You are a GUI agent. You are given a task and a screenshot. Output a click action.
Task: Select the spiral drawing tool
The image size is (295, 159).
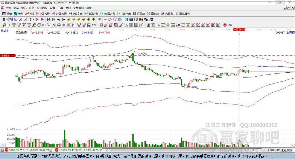(x=29, y=25)
